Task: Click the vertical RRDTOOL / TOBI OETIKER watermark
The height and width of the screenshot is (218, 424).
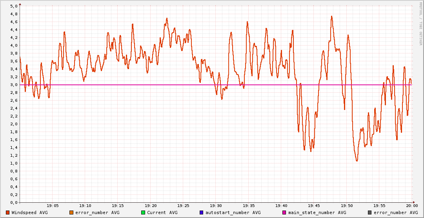Action: pos(420,24)
